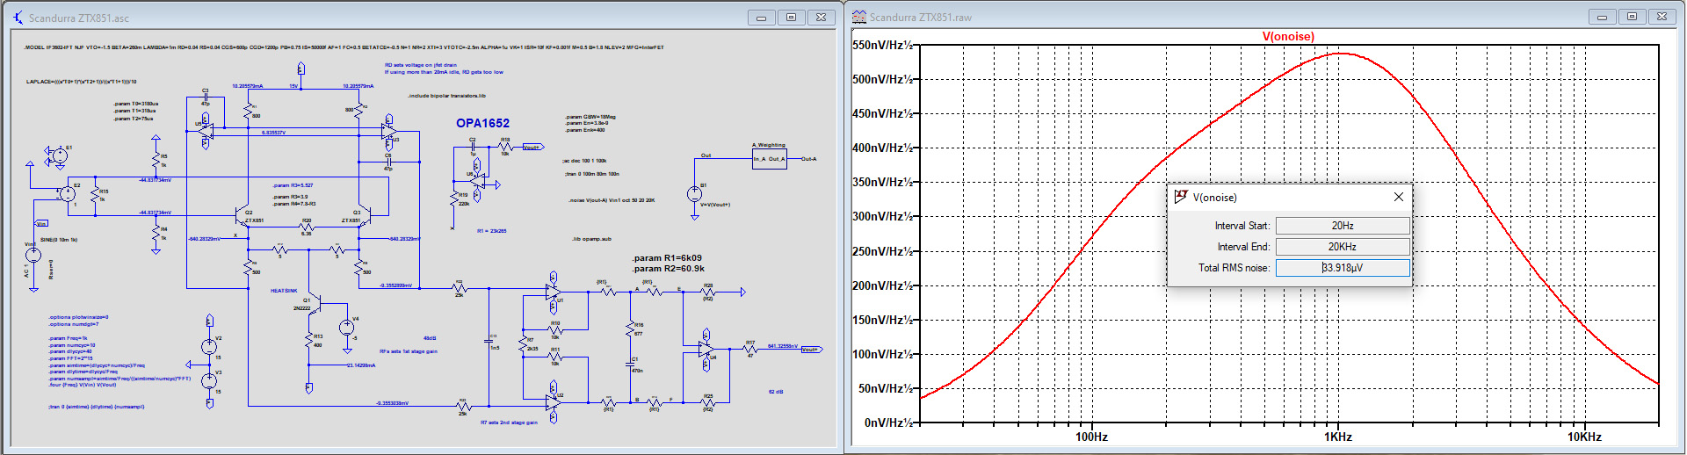Select the OPA1652 label in schematic
1687x455 pixels.
pyautogui.click(x=482, y=123)
